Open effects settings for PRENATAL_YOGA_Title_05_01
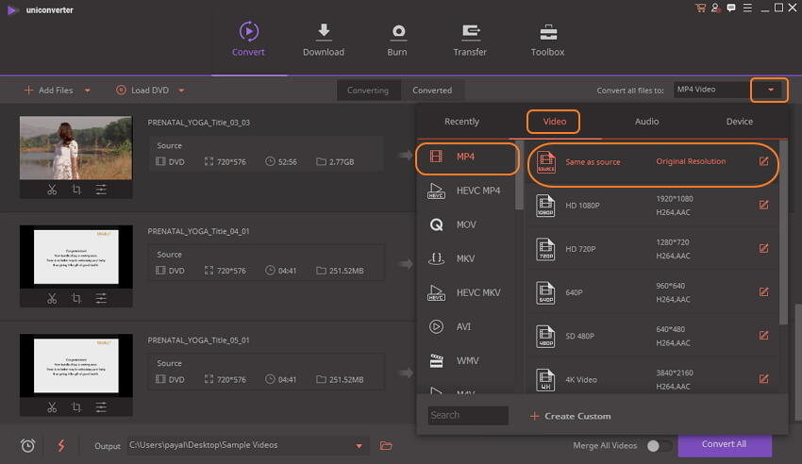Image resolution: width=802 pixels, height=464 pixels. (101, 407)
